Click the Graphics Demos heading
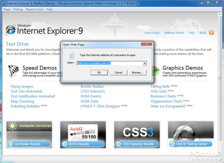Screen dimensions: 224x163 pyautogui.click(x=183, y=68)
